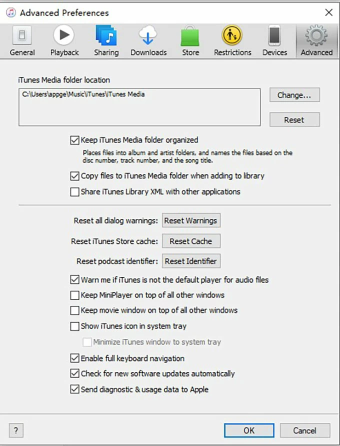Click the iTunes Media folder path box

[139, 107]
